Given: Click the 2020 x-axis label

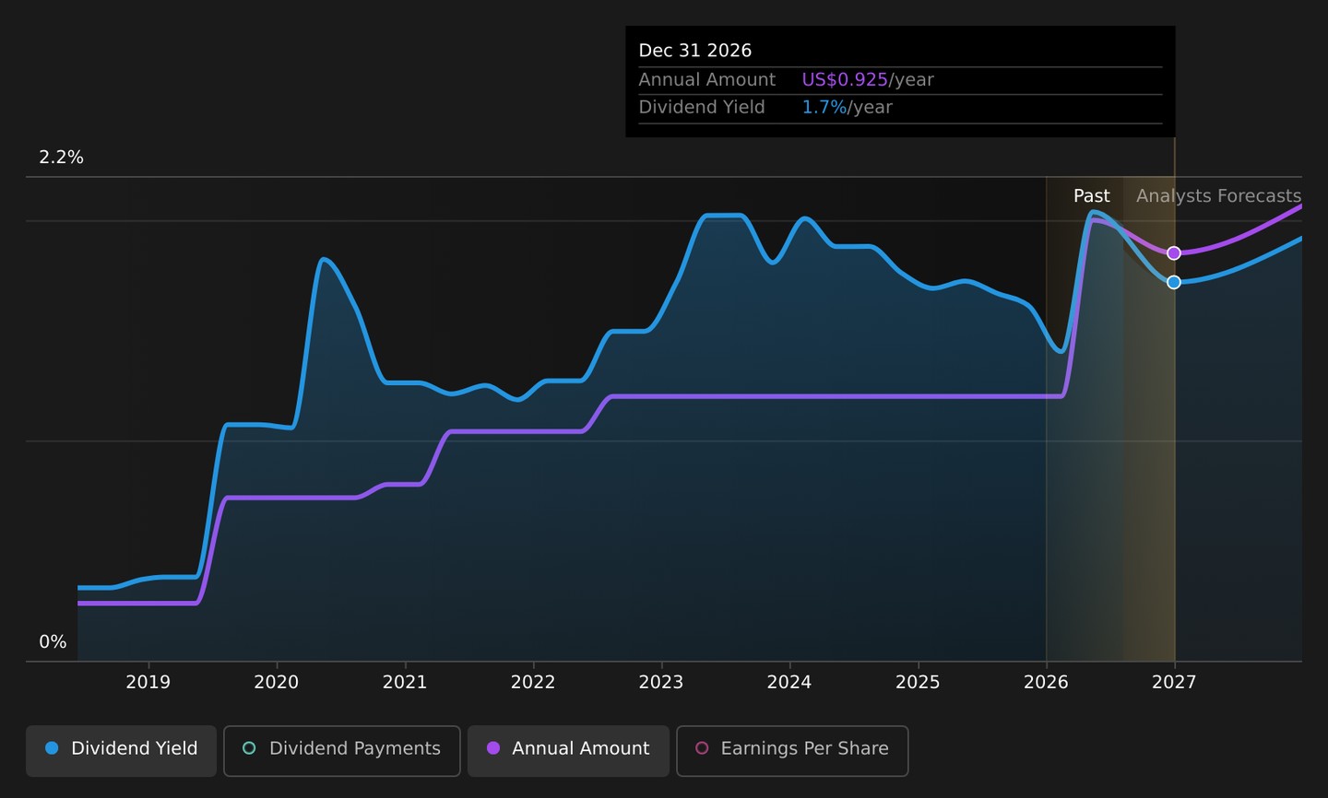Looking at the screenshot, I should pyautogui.click(x=276, y=682).
